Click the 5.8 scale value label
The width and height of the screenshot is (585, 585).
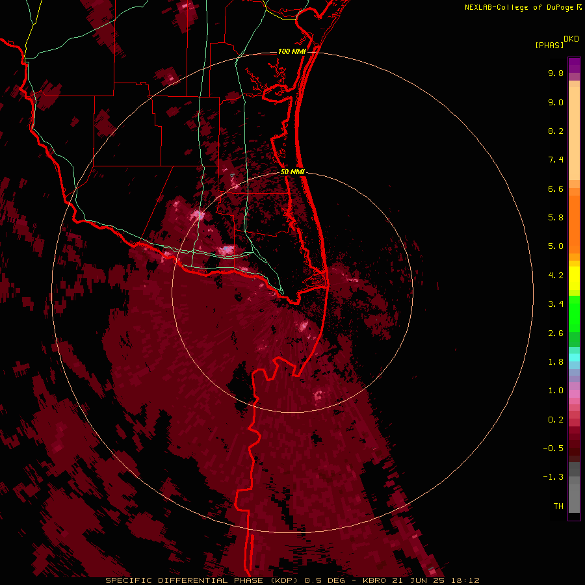point(556,218)
